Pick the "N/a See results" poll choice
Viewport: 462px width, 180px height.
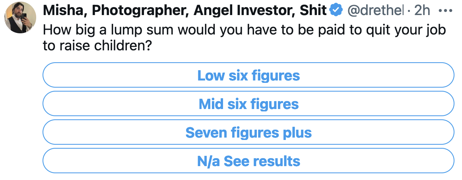coord(248,161)
